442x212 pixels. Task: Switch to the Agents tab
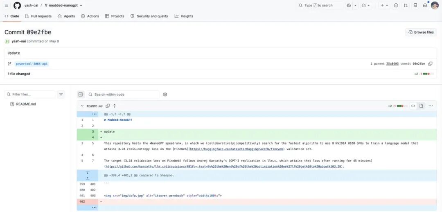pos(67,16)
